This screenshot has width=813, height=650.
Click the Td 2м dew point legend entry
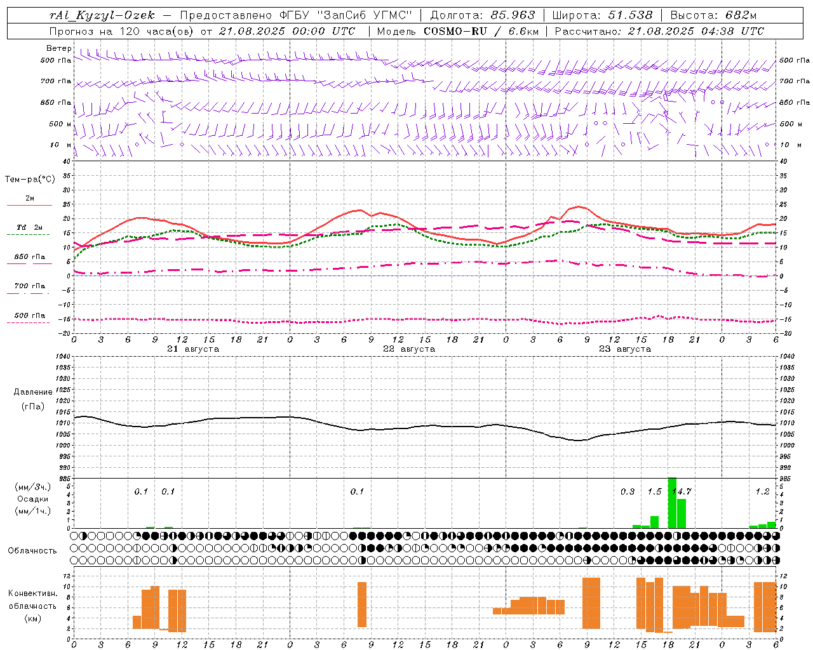pos(30,227)
